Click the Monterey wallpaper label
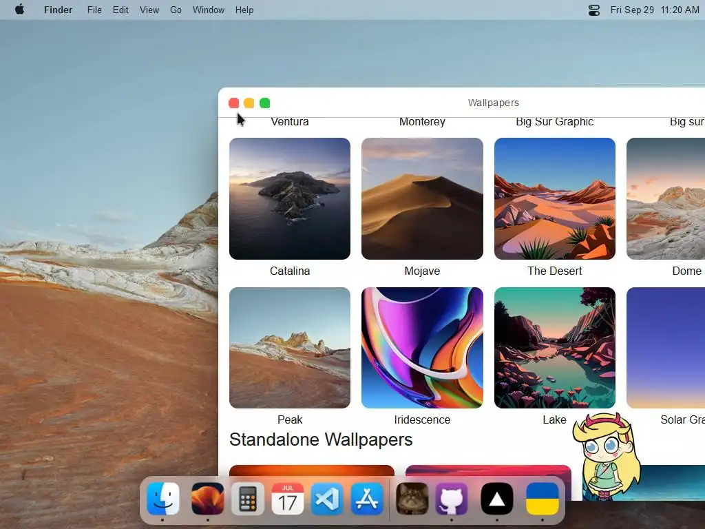 [x=422, y=123]
